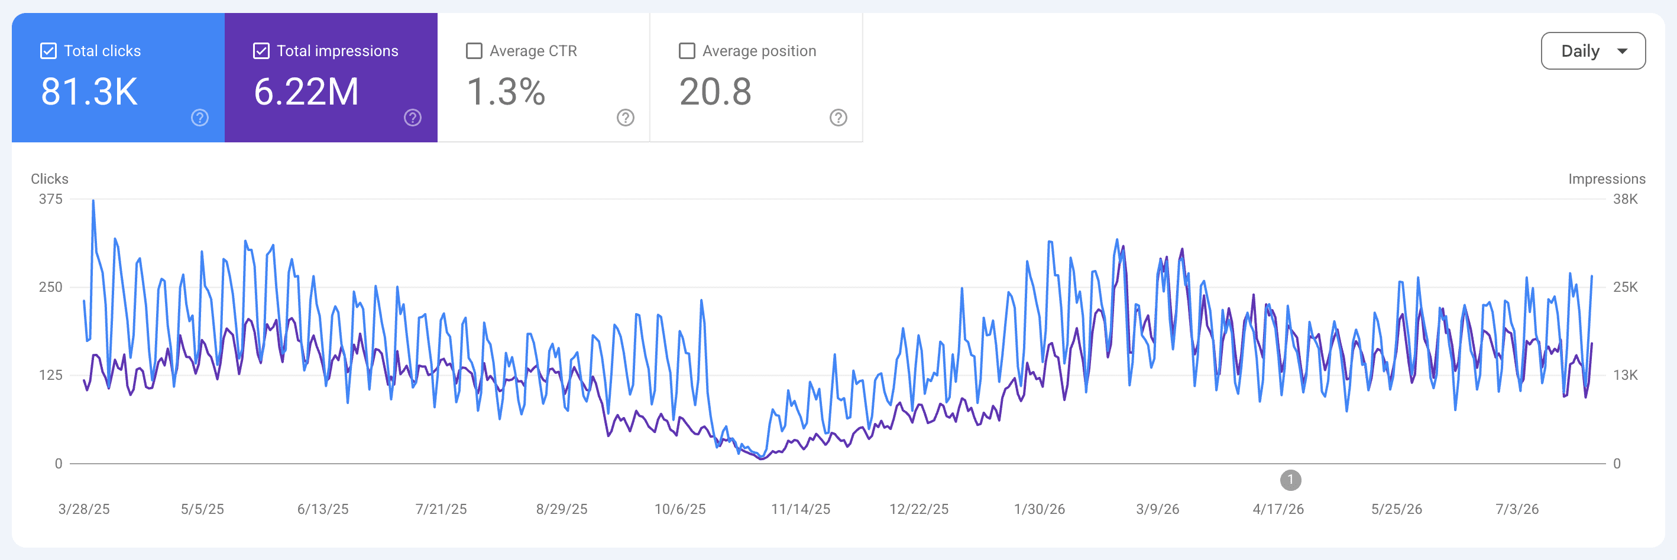Uncheck the Total impressions checkbox

(261, 51)
